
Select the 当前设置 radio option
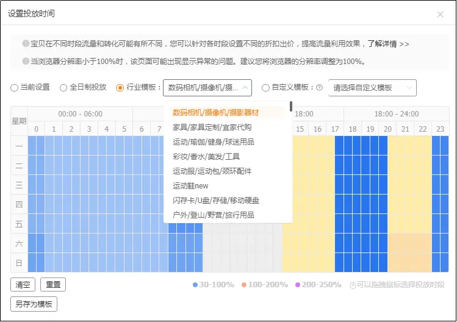coord(15,88)
